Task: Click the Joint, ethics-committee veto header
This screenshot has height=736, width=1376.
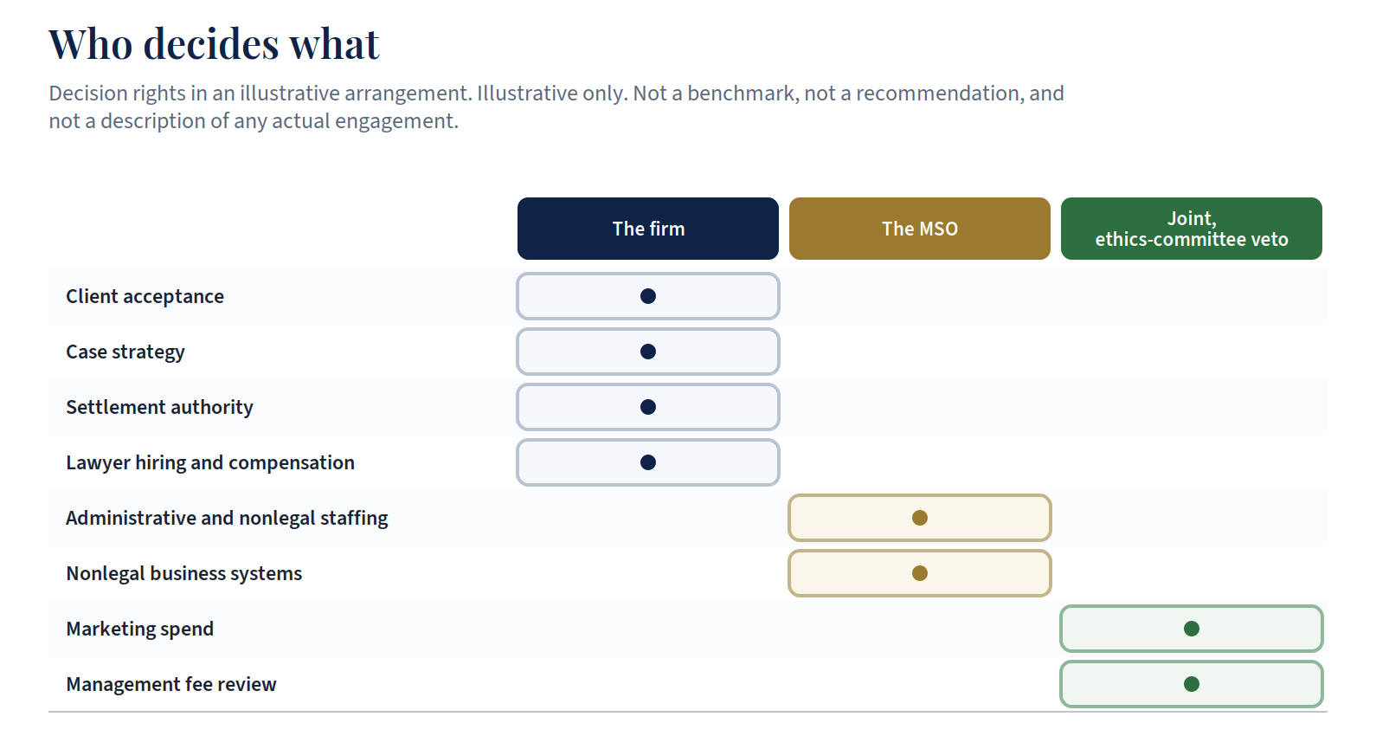Action: click(x=1192, y=229)
